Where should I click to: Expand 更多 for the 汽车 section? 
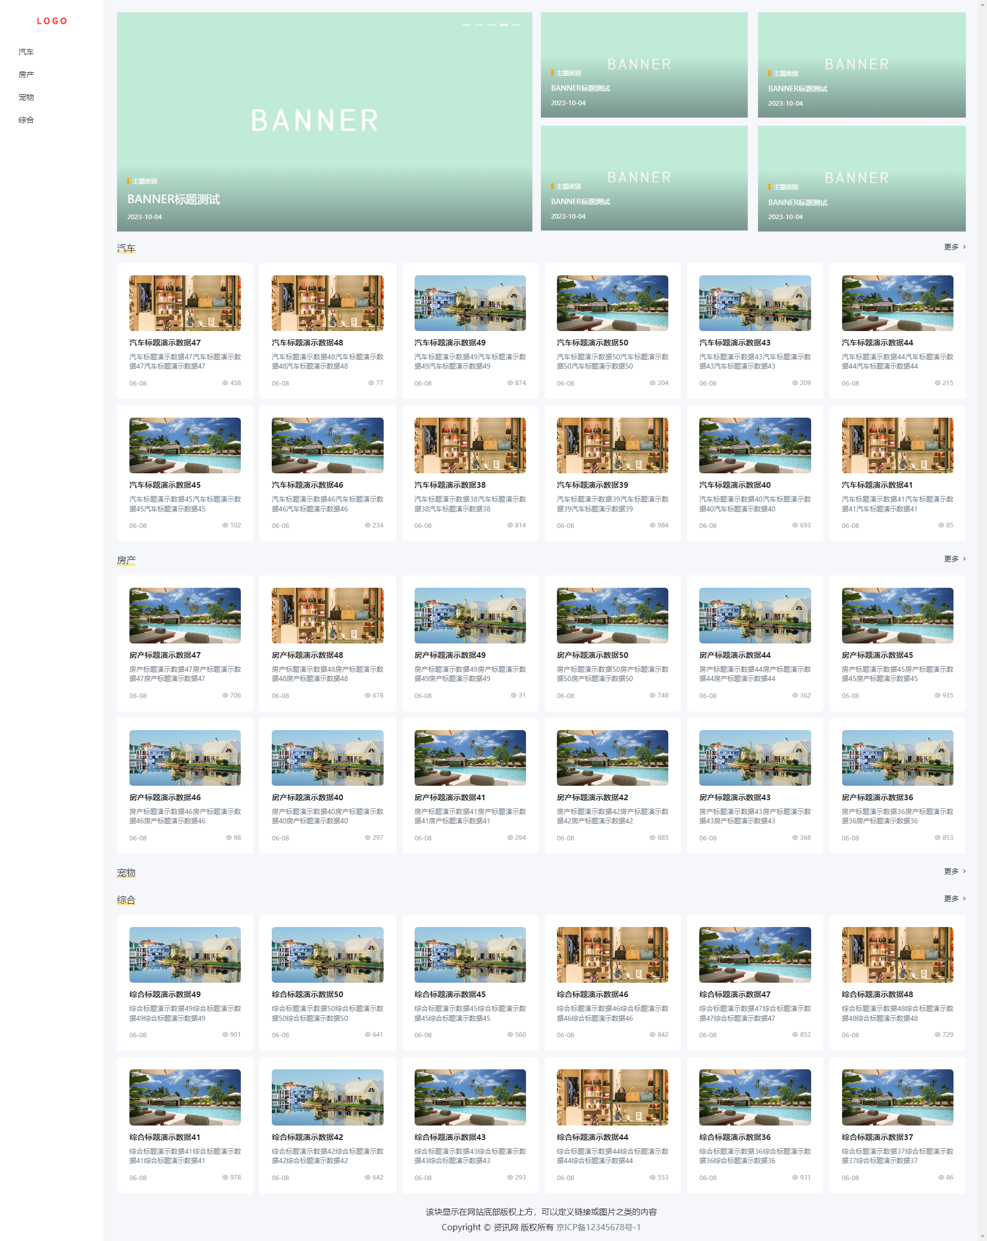tap(954, 247)
